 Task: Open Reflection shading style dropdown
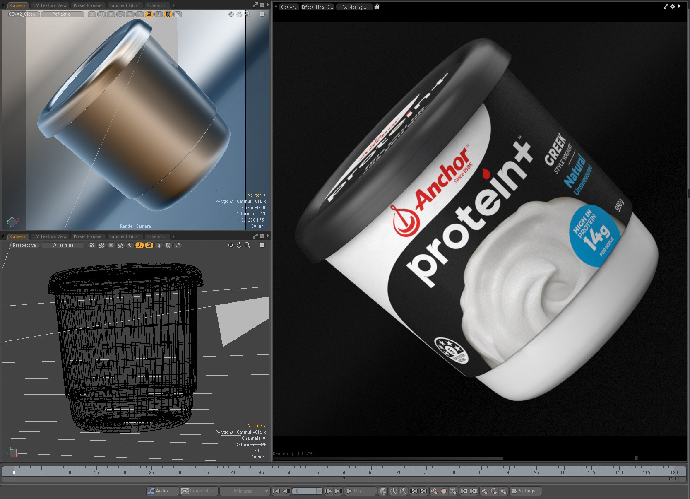pyautogui.click(x=63, y=14)
